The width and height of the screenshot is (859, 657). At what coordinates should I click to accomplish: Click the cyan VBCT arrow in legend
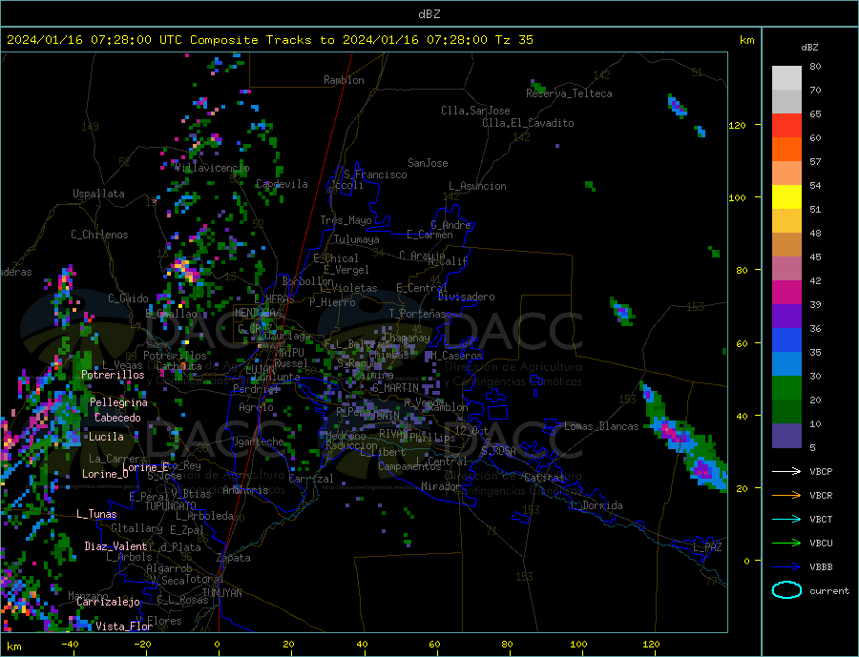pos(786,519)
